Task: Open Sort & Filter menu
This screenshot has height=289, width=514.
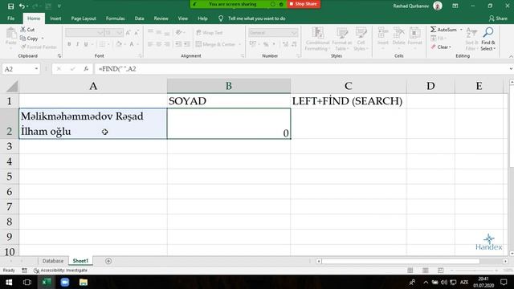Action: click(471, 39)
